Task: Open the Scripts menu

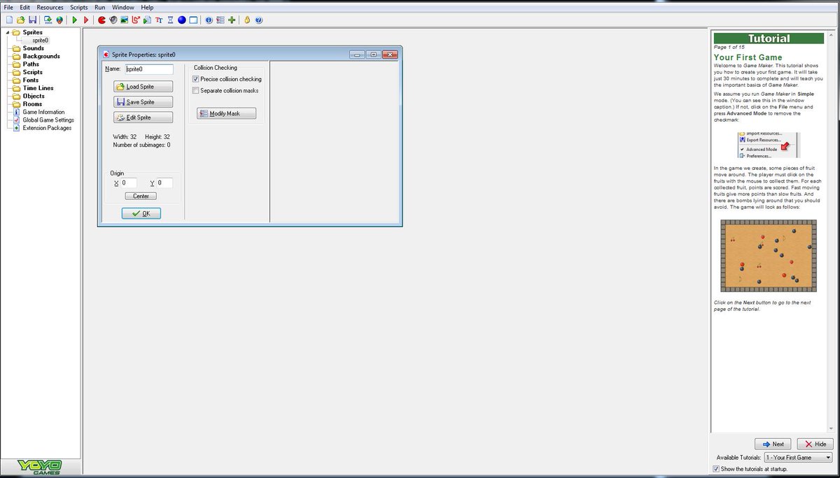Action: (x=79, y=7)
